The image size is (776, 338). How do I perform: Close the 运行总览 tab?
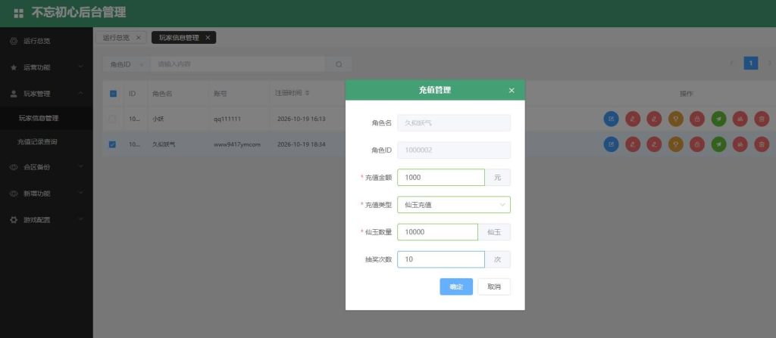pyautogui.click(x=139, y=38)
